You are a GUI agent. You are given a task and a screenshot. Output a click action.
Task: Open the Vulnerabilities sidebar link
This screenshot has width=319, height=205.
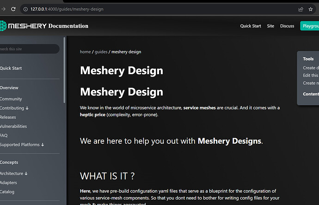click(x=13, y=126)
